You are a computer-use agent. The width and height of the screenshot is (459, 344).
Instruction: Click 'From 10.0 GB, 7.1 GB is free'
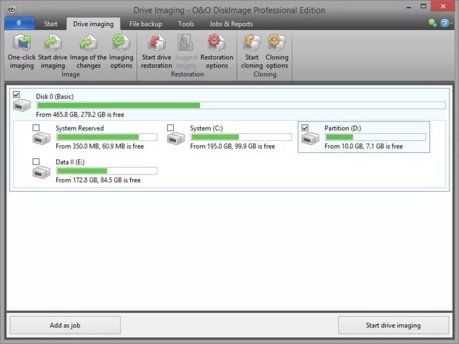363,147
